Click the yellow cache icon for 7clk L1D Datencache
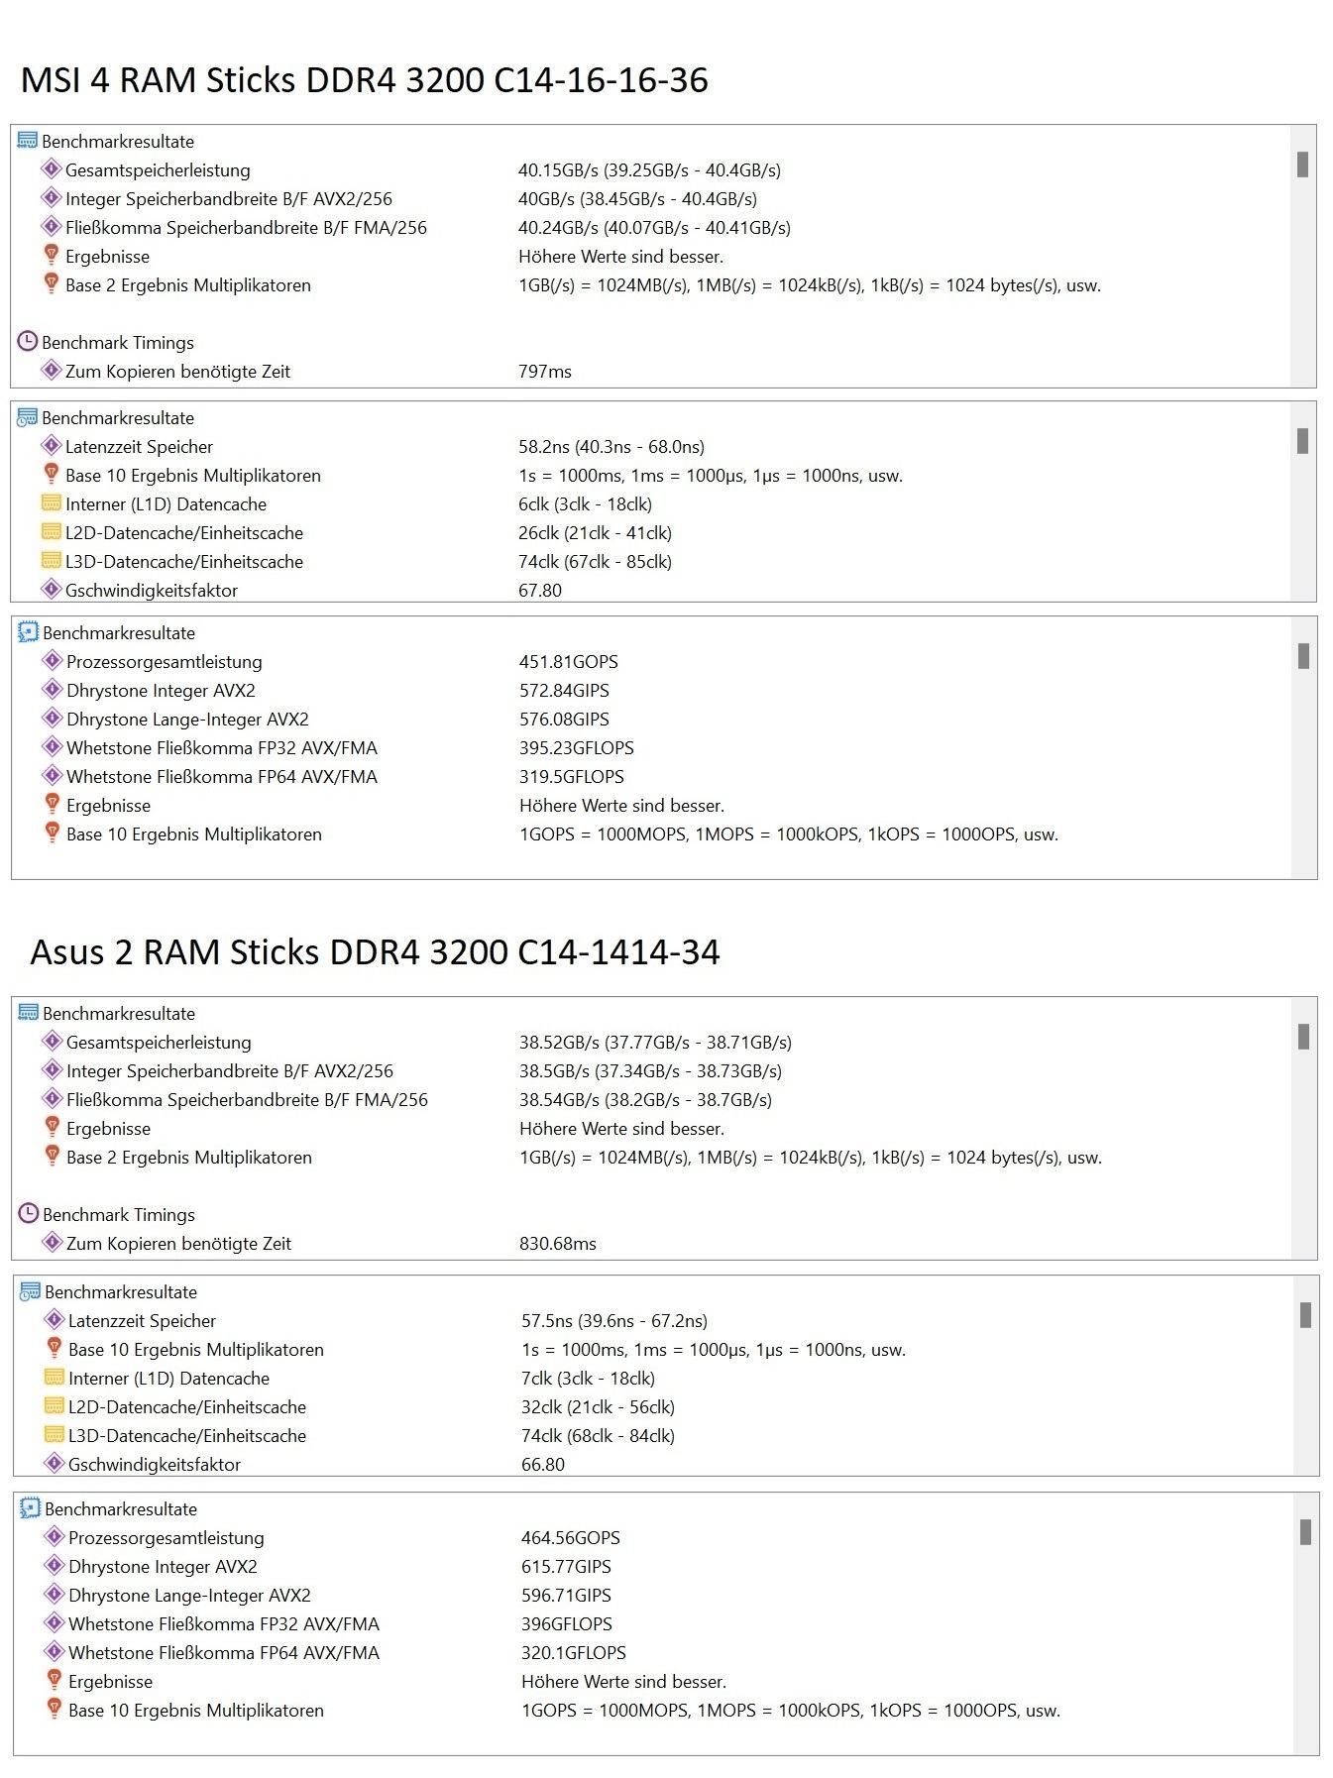The image size is (1333, 1778). tap(55, 1377)
